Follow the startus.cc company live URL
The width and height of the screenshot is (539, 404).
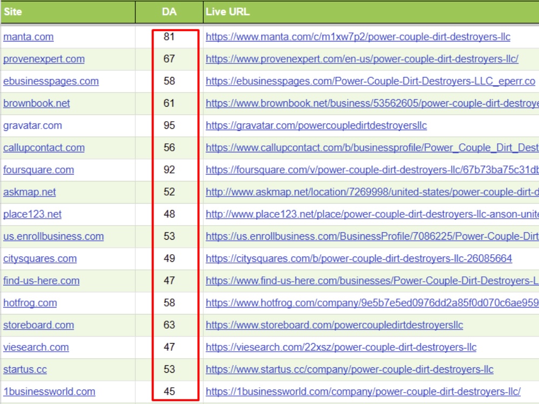point(350,370)
